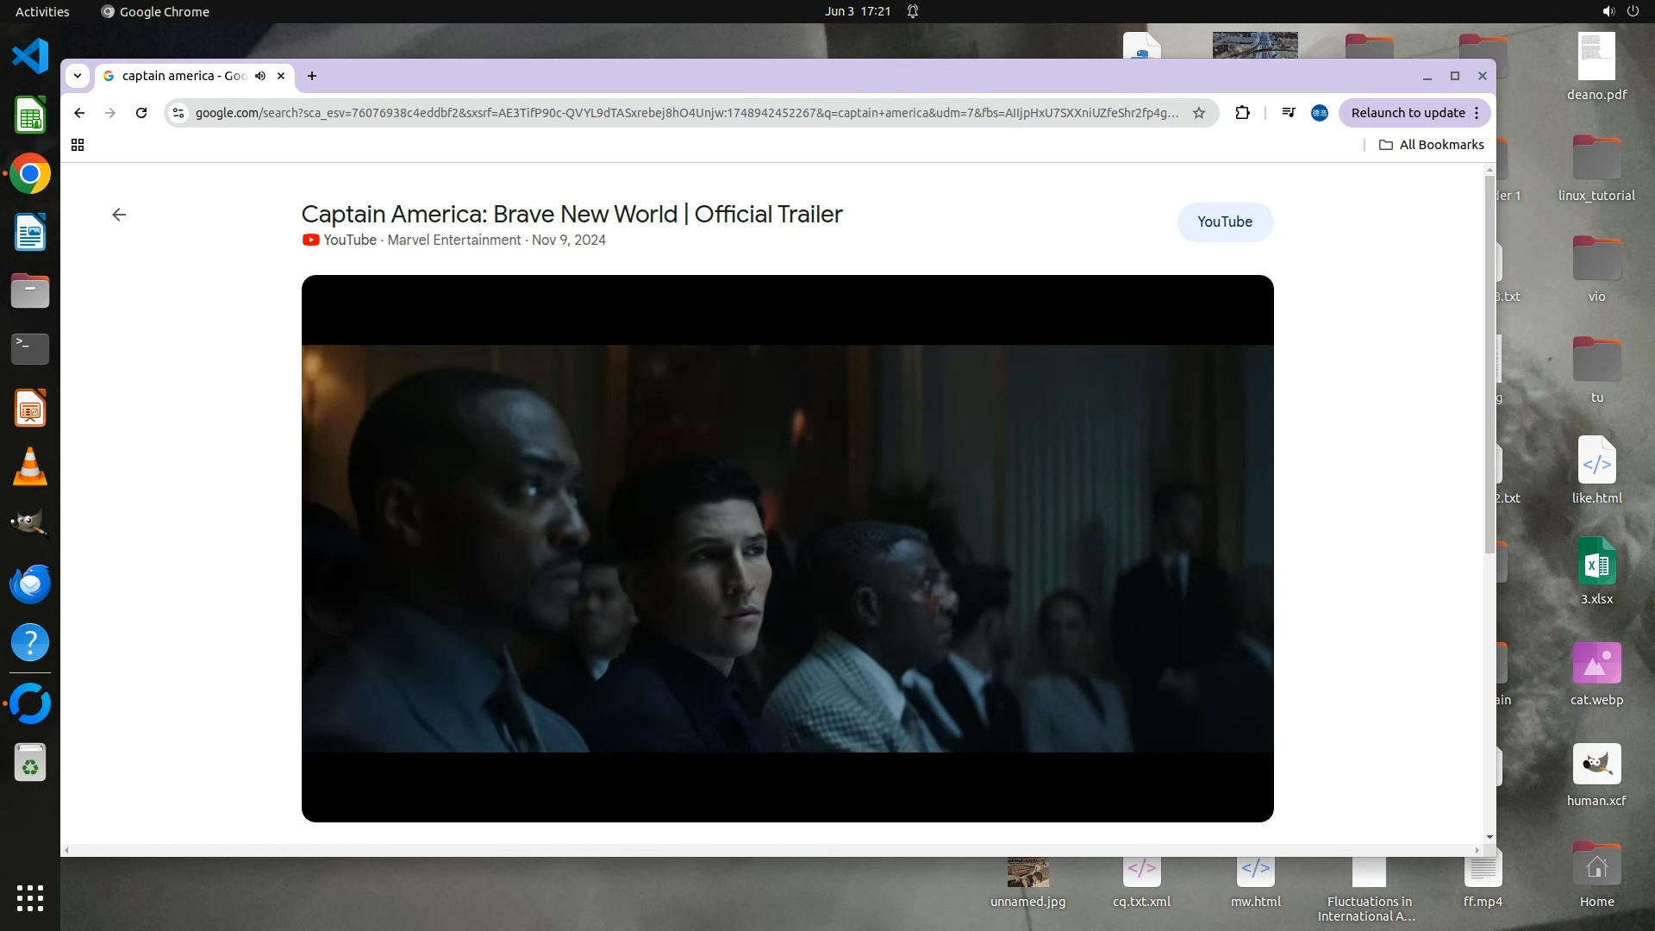The width and height of the screenshot is (1655, 931).
Task: Open the All Bookmarks folder
Action: (1431, 145)
